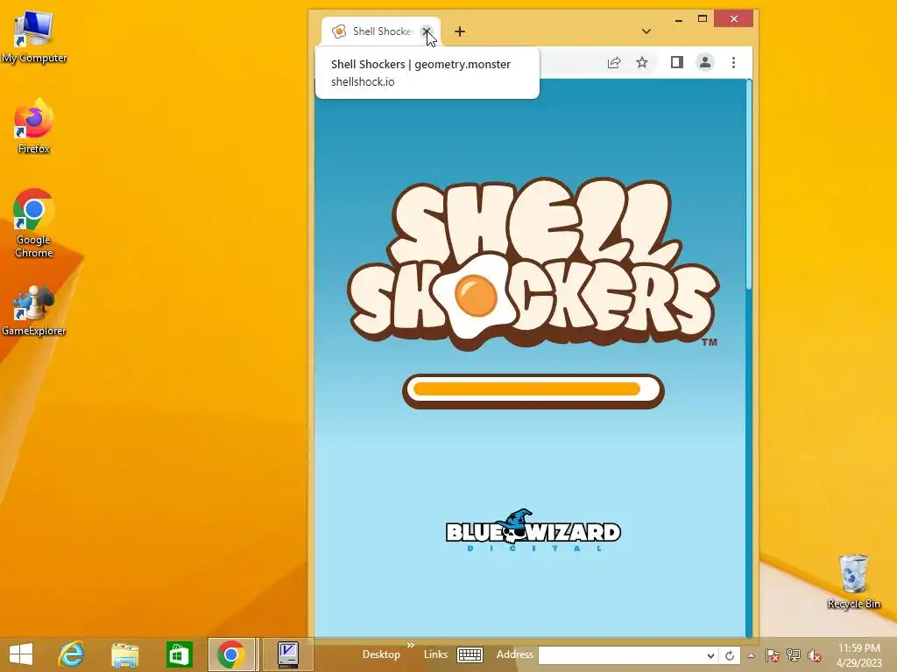Click the Blue Wizard Digital logo
The image size is (897, 672).
click(x=533, y=531)
